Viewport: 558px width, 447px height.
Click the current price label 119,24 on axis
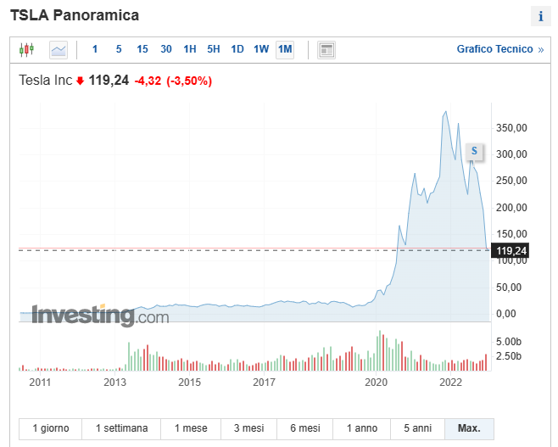pyautogui.click(x=511, y=250)
